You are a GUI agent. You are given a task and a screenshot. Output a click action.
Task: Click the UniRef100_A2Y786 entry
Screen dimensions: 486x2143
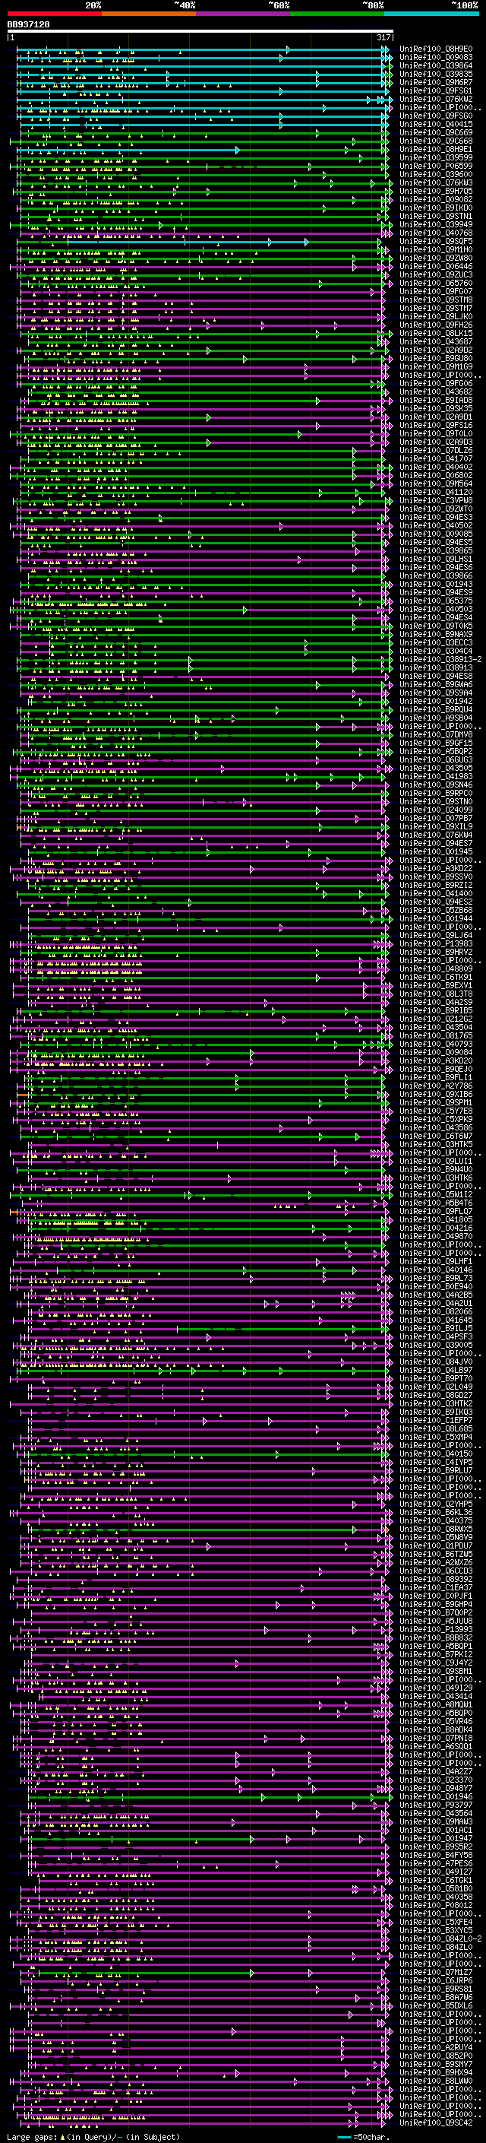click(436, 1086)
